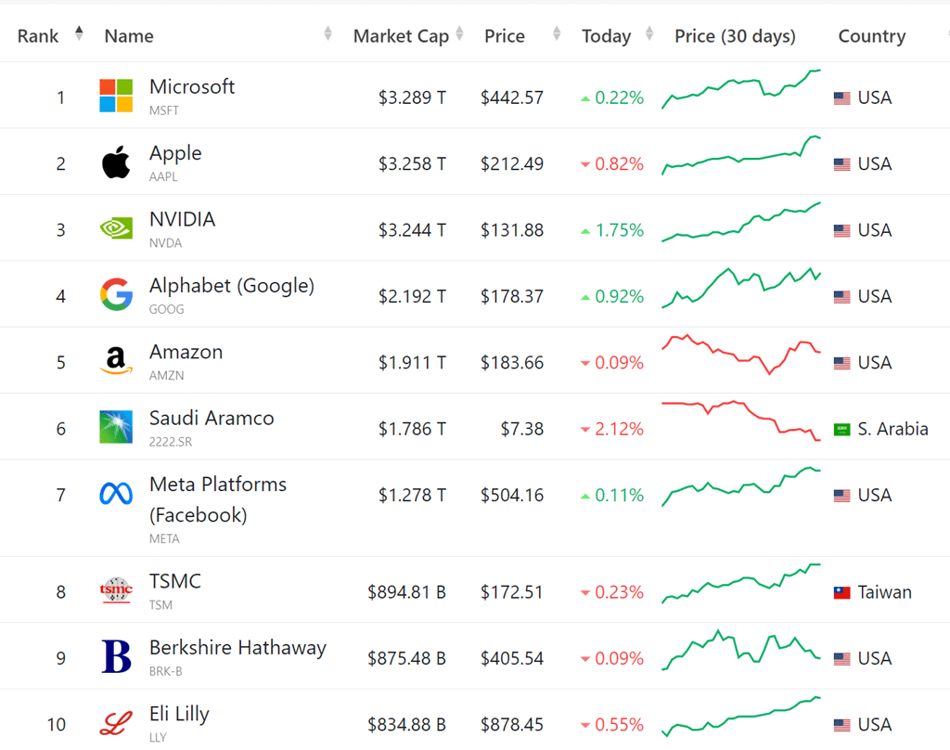Open the Berkshire Hathaway company link
This screenshot has width=950, height=750.
point(237,648)
